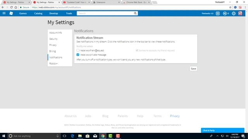This screenshot has width=248, height=139.
Task: Click the red extension icon in Roblox header
Action: pyautogui.click(x=240, y=14)
